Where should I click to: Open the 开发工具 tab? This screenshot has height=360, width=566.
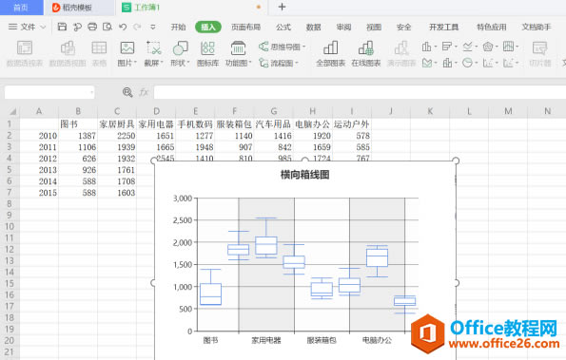pyautogui.click(x=443, y=27)
